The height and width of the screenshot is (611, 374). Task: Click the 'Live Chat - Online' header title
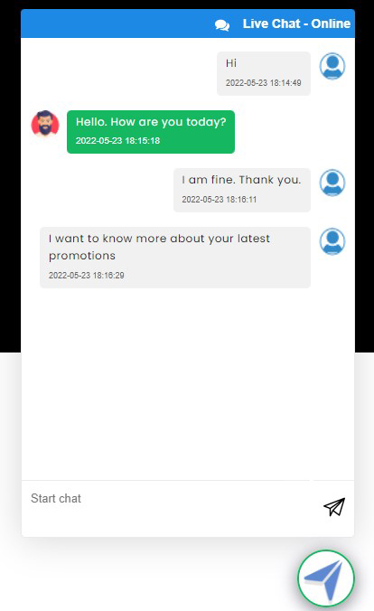point(296,23)
